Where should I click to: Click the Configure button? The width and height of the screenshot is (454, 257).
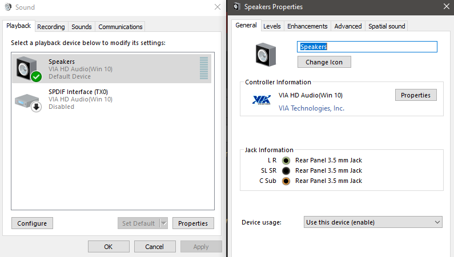pyautogui.click(x=32, y=223)
